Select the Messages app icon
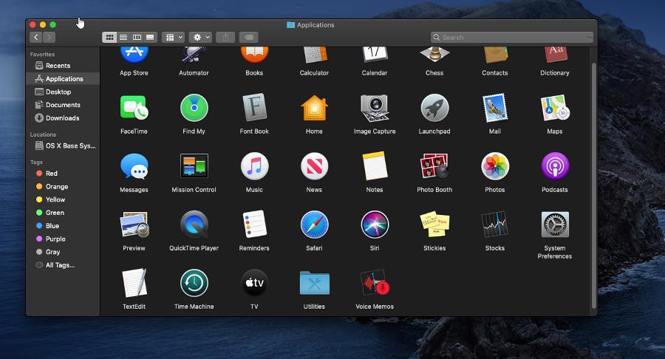 pyautogui.click(x=134, y=166)
